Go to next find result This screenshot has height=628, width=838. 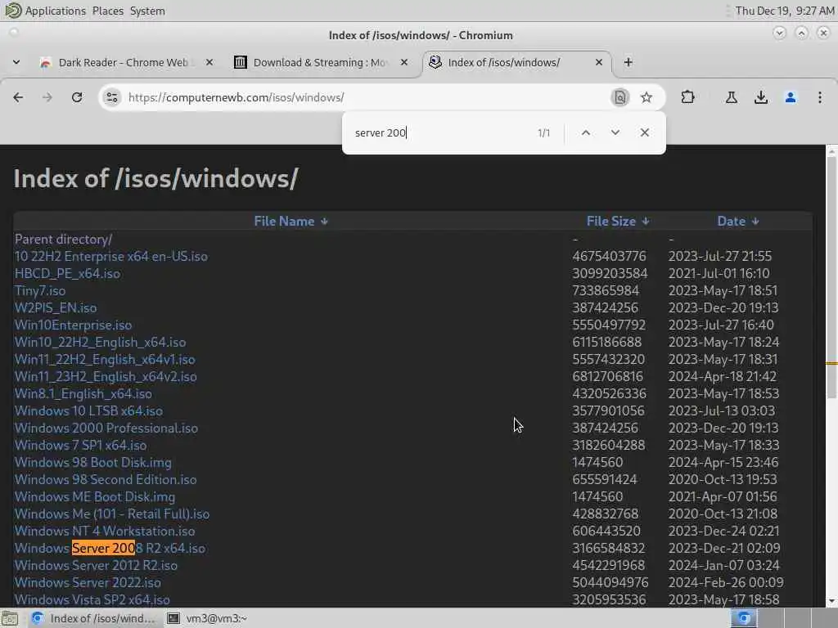point(615,132)
